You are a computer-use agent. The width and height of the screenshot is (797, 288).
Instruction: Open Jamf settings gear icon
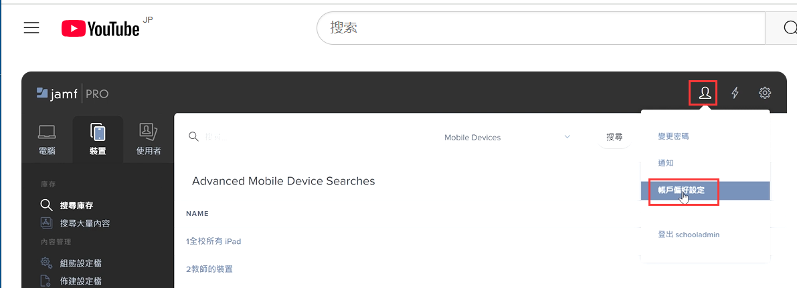(x=765, y=93)
